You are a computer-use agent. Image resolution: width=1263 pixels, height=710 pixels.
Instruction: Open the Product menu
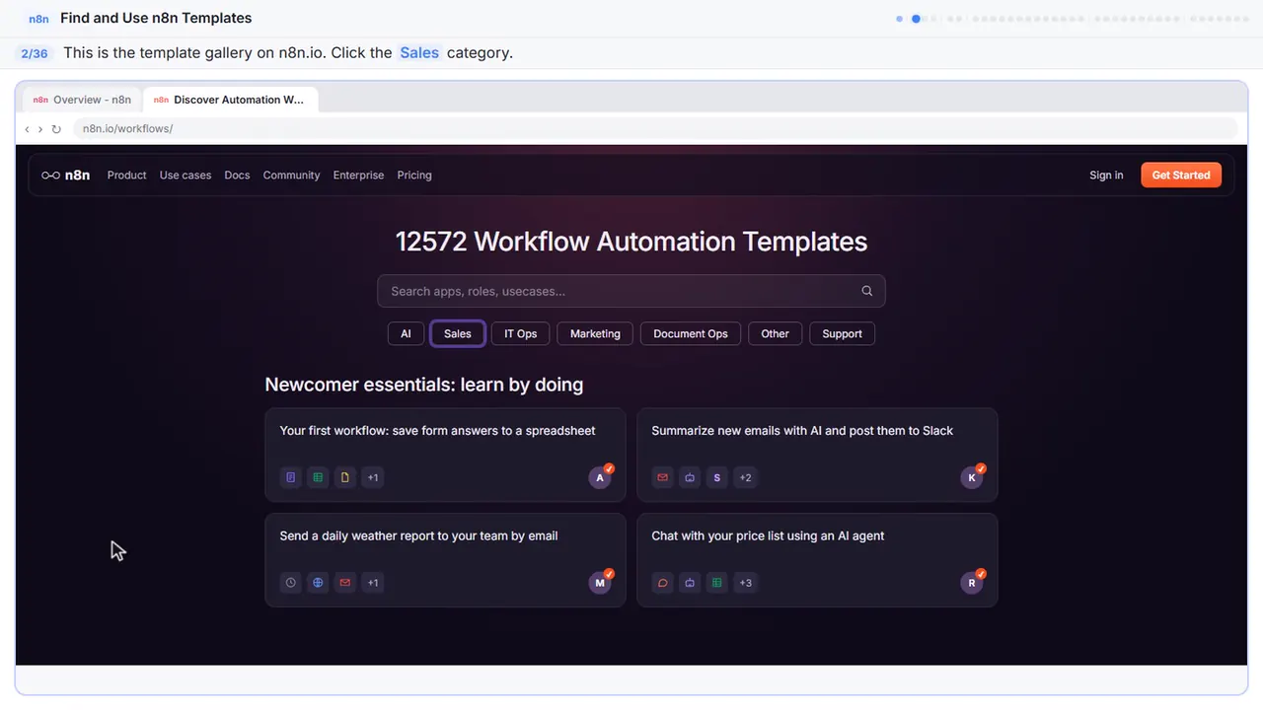(x=126, y=176)
